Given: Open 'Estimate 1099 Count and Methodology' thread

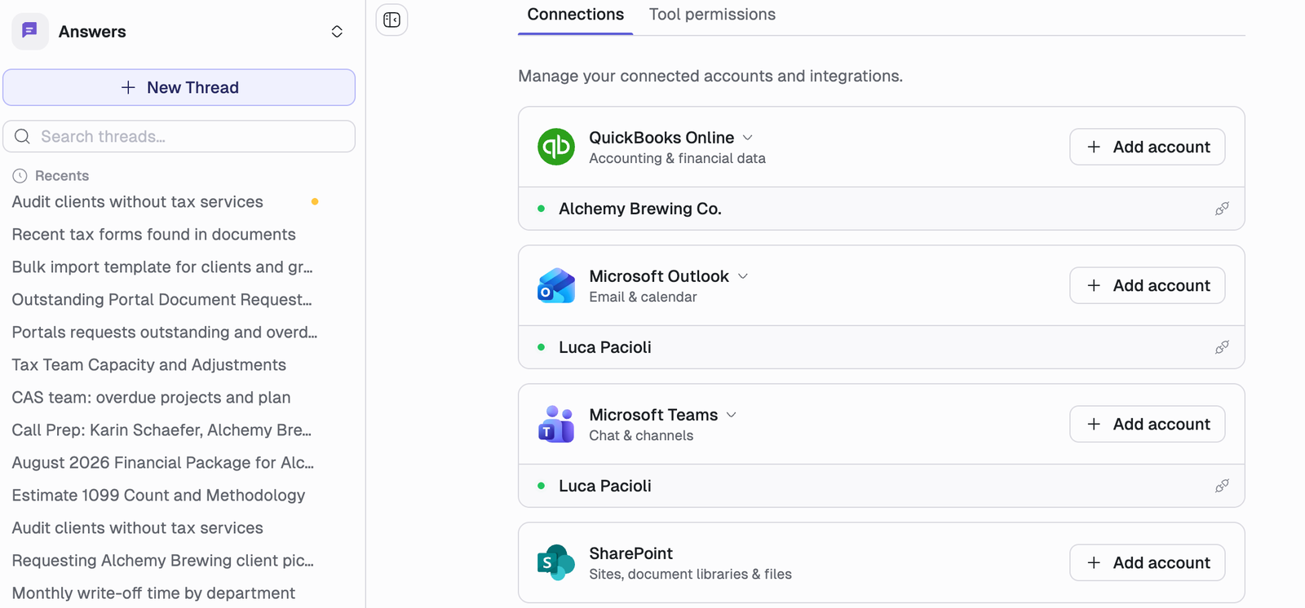Looking at the screenshot, I should pyautogui.click(x=159, y=496).
